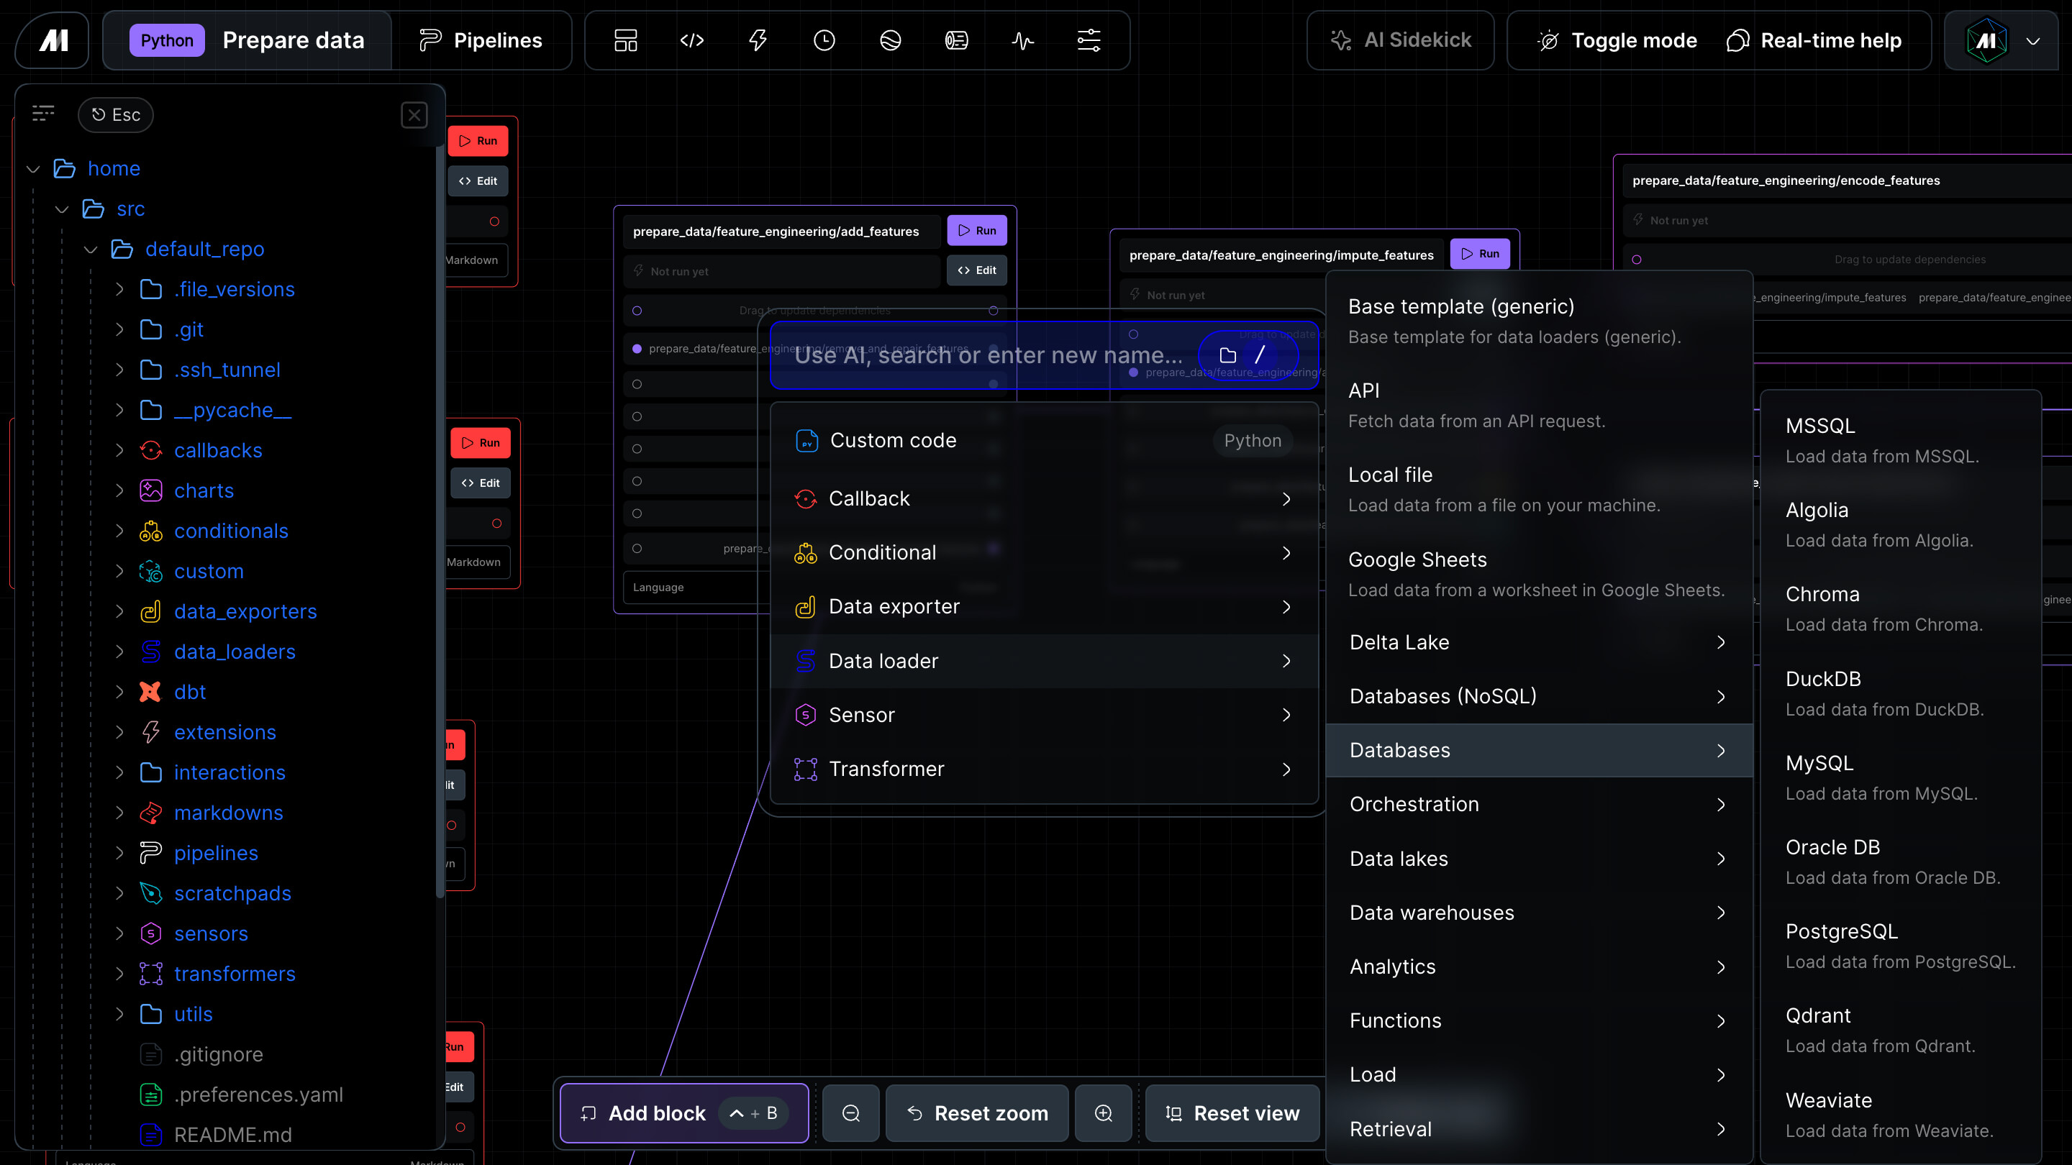Viewport: 2072px width, 1165px height.
Task: Click the file browser vertical scrollbar
Action: (440, 523)
